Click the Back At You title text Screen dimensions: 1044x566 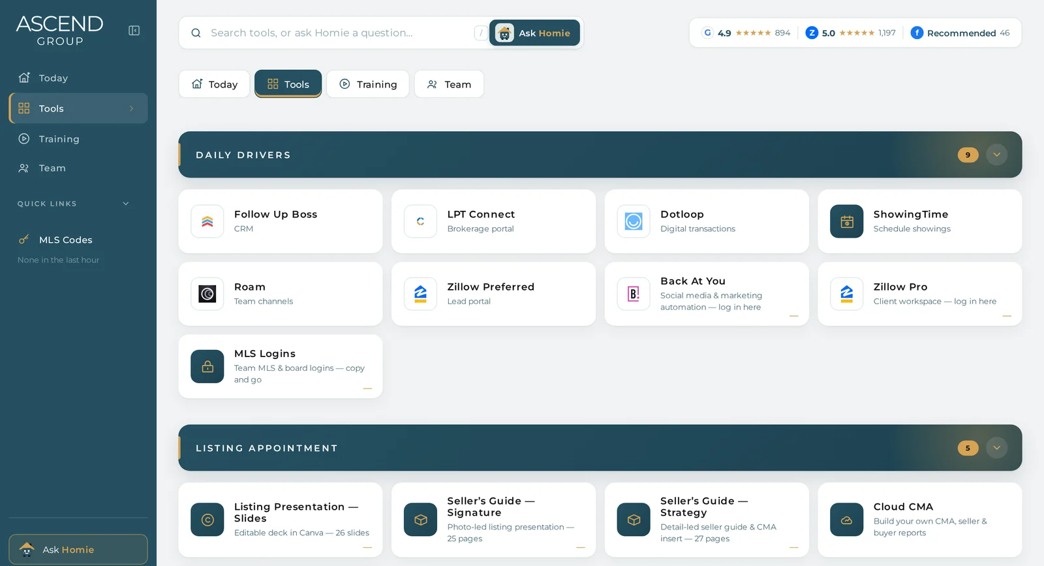[693, 281]
